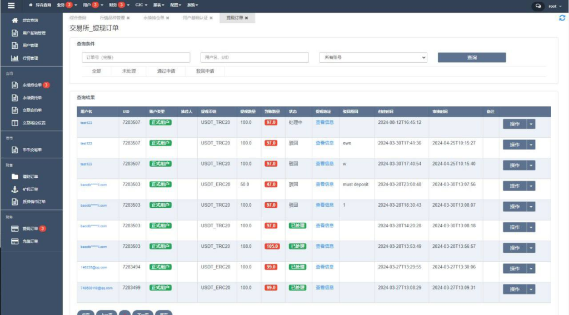Open 查看信息 link in the 处理中 row
The height and width of the screenshot is (315, 569).
pyautogui.click(x=325, y=122)
